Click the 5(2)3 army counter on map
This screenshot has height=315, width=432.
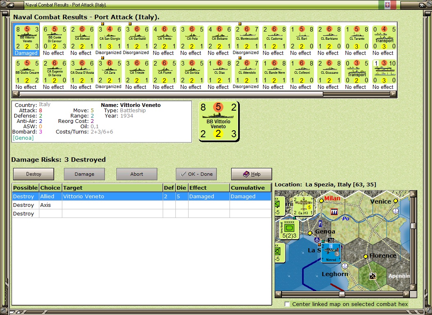[x=289, y=230]
